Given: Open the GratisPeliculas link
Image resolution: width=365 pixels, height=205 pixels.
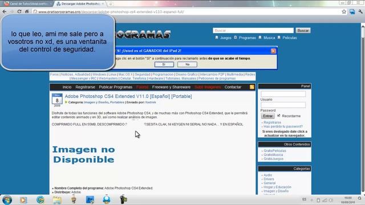Looking at the screenshot, I should point(275,150).
